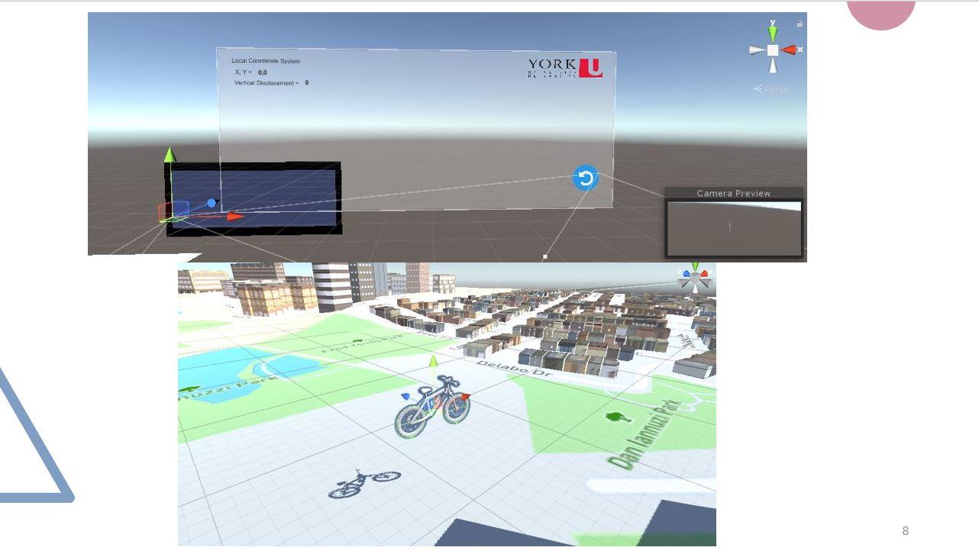Click the red axis arrow on bicycle

pyautogui.click(x=466, y=396)
